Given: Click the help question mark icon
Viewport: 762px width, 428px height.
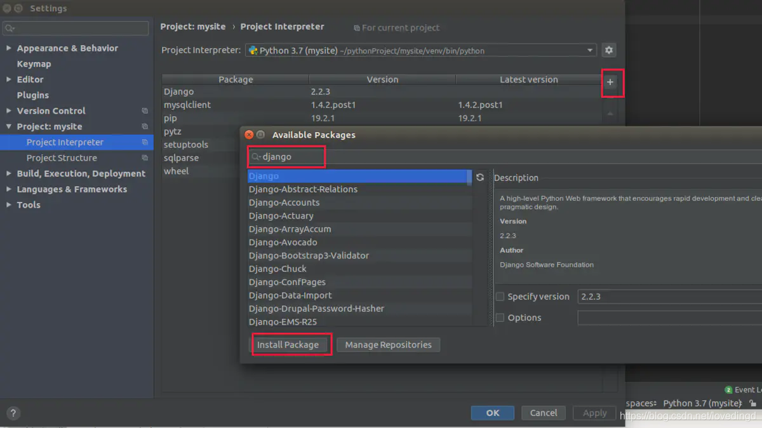Looking at the screenshot, I should coord(13,413).
